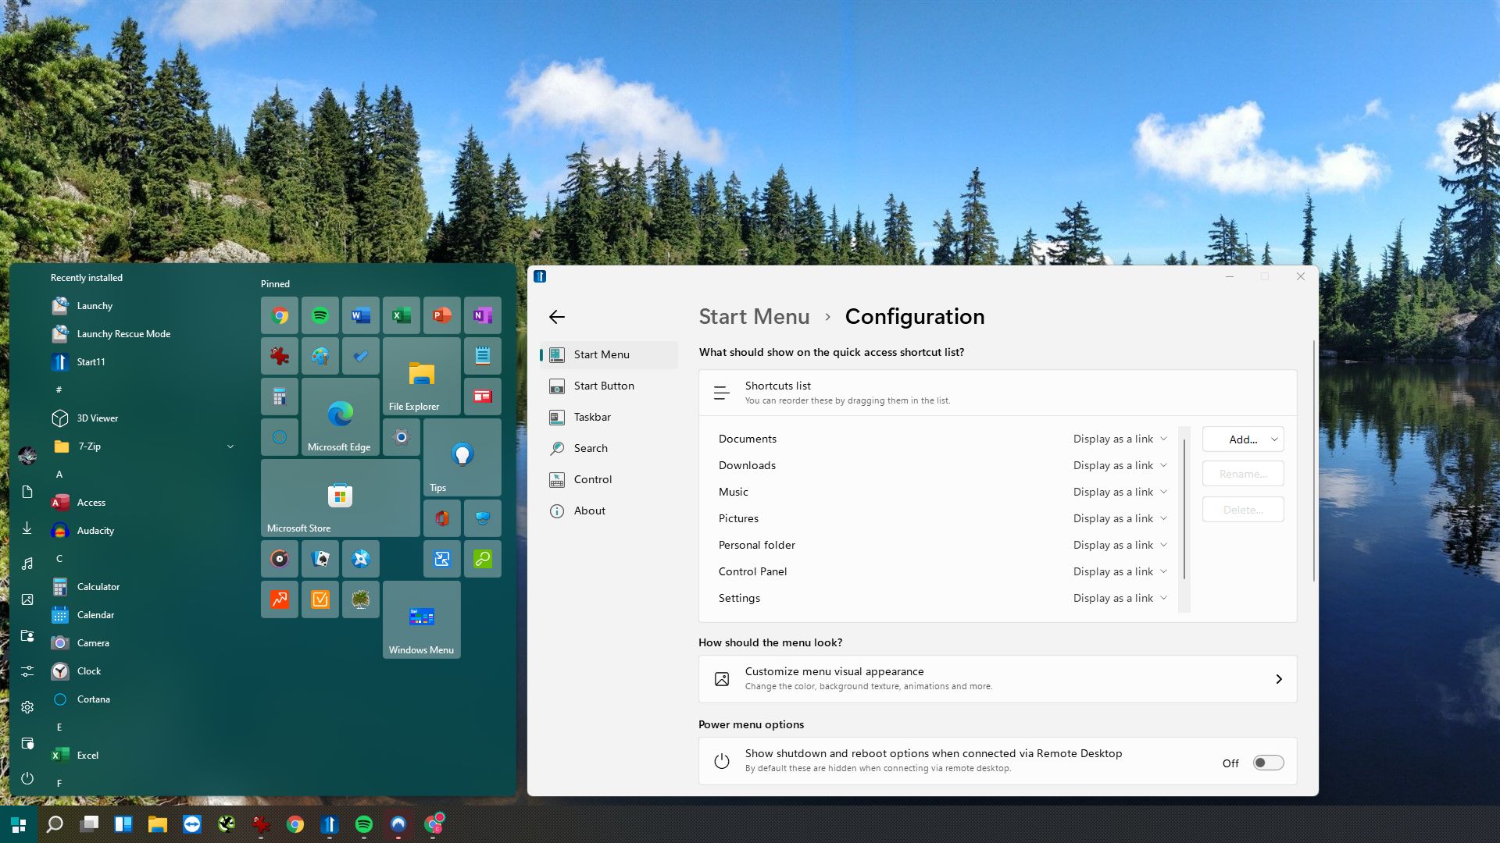Toggle Remote Desktop shutdown options switch
The height and width of the screenshot is (843, 1500).
click(x=1268, y=763)
